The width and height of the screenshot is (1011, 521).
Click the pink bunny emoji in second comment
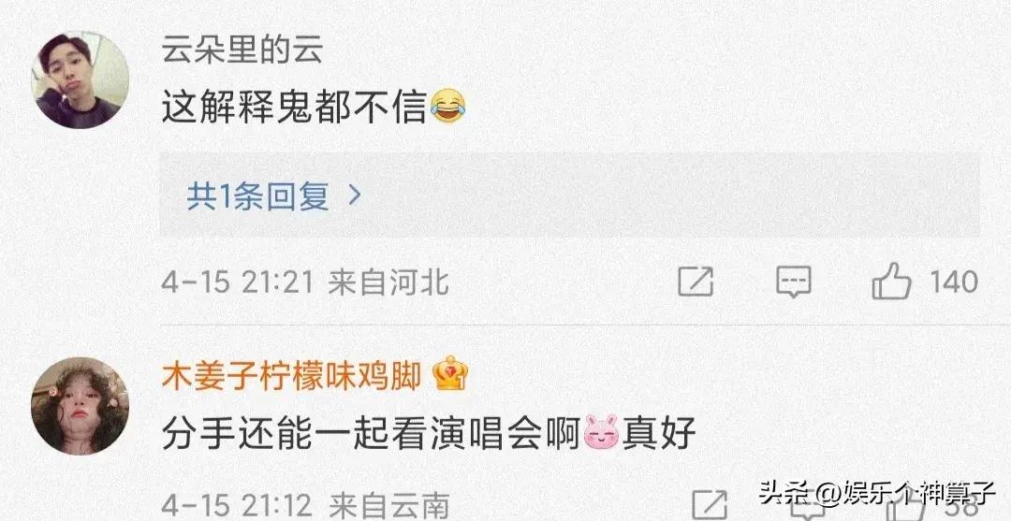point(601,432)
